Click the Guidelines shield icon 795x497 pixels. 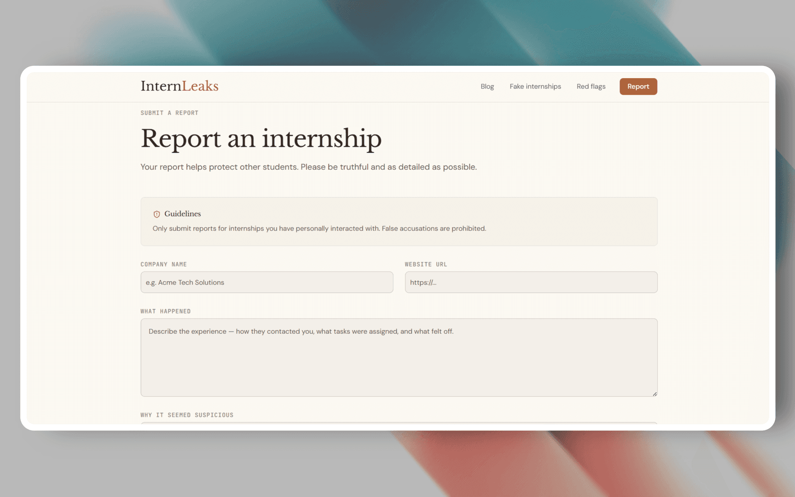(x=157, y=214)
